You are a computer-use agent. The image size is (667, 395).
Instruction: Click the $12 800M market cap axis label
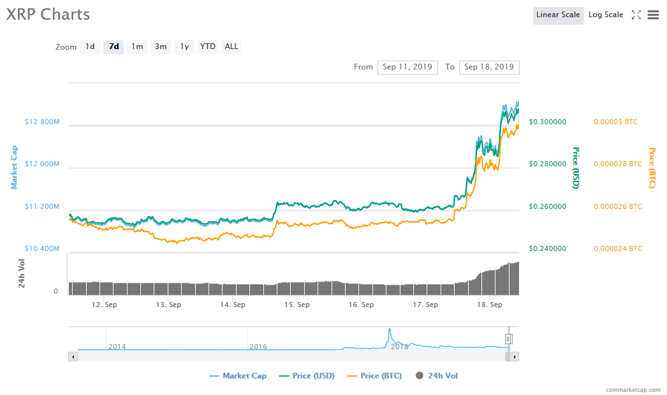coord(42,122)
